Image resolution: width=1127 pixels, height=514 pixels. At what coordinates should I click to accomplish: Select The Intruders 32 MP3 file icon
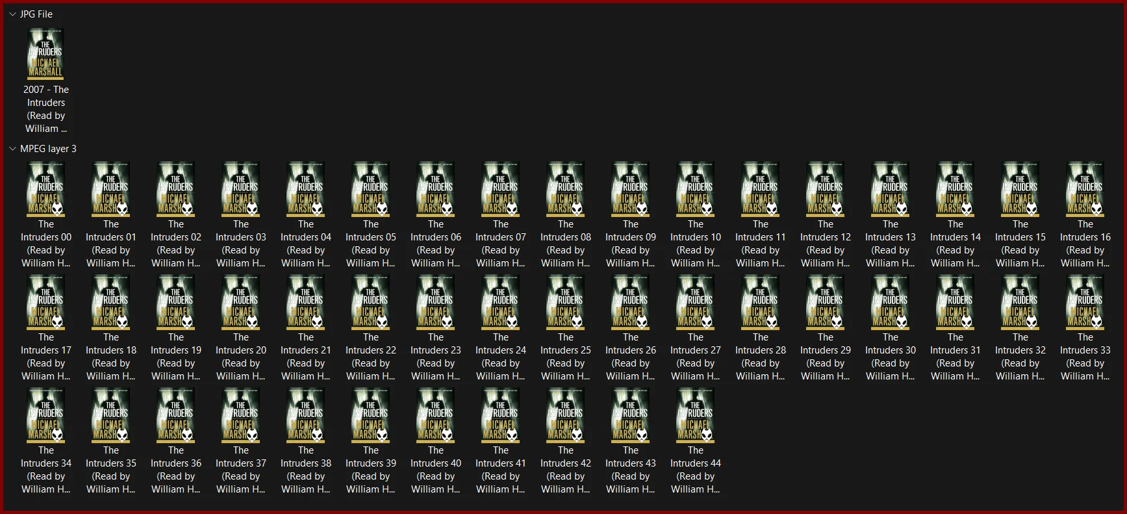(x=1020, y=302)
